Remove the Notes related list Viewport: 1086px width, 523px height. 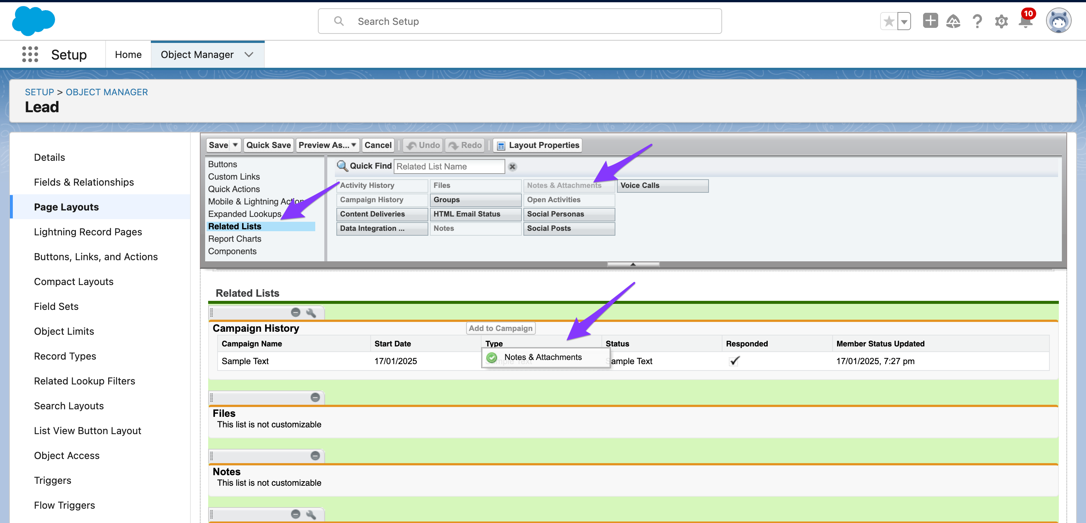coord(315,456)
